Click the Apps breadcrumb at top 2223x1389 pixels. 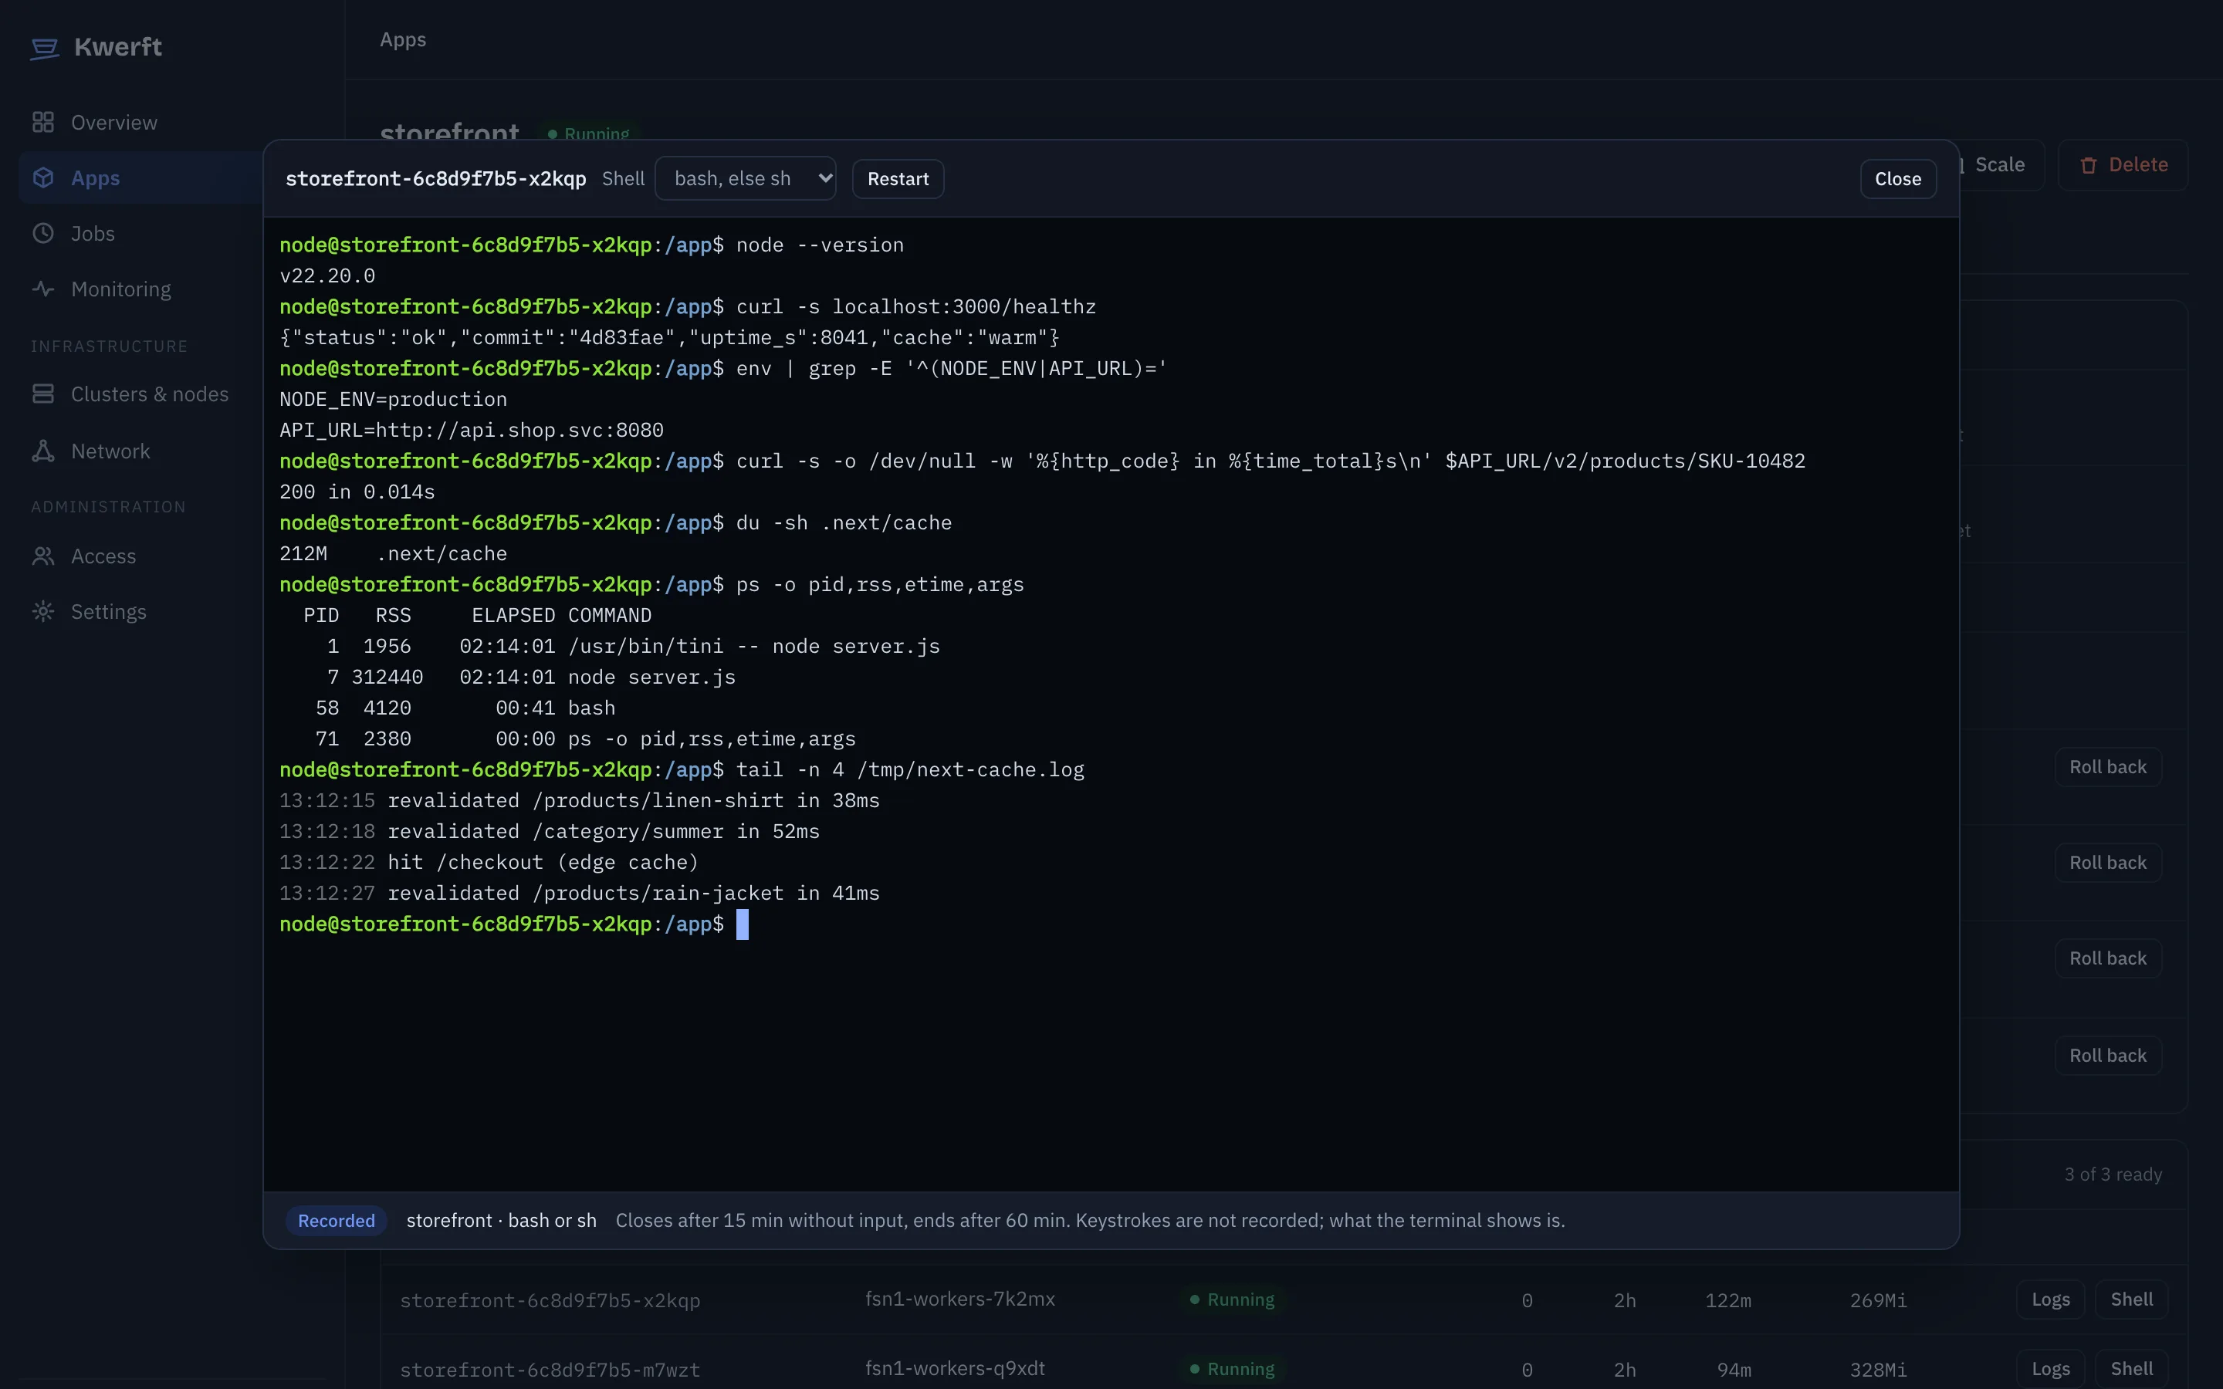pyautogui.click(x=402, y=39)
